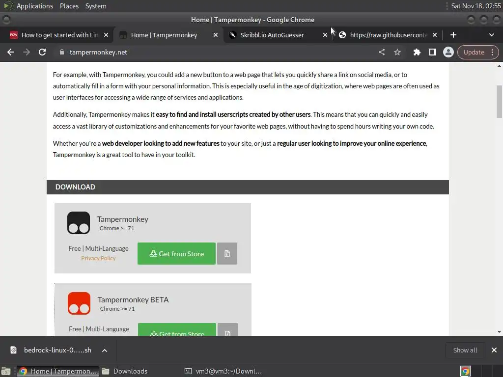Share this page using share icon
Image resolution: width=503 pixels, height=377 pixels.
coord(381,52)
